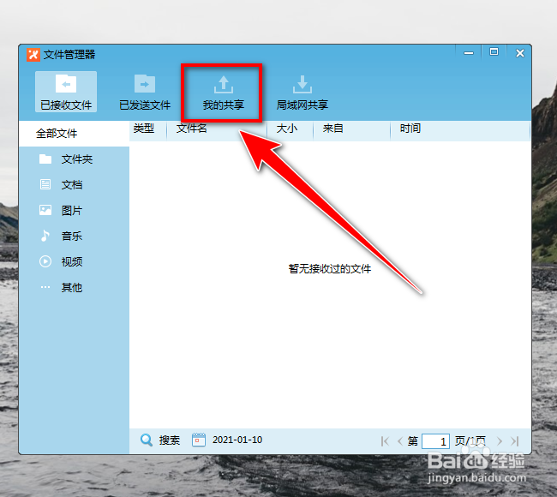Click the picture icon beside 图片
Image resolution: width=557 pixels, height=497 pixels.
[45, 210]
